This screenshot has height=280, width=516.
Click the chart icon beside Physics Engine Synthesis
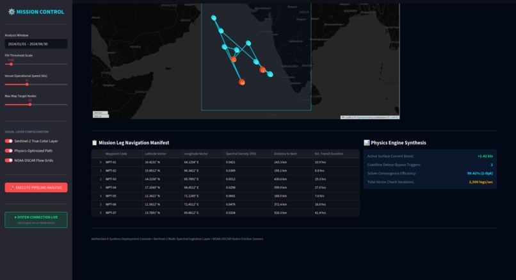(x=367, y=143)
